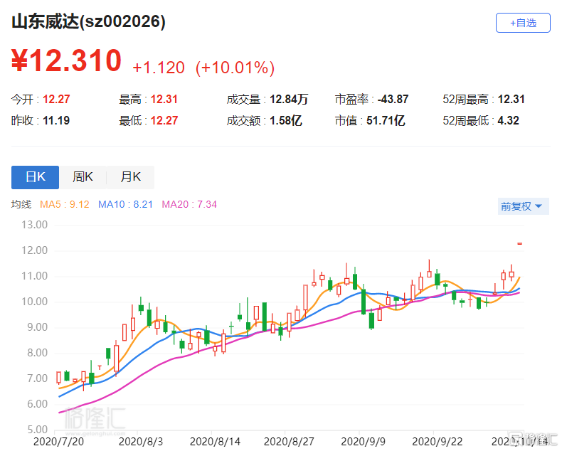Click the 最低 value 12.27

(164, 121)
